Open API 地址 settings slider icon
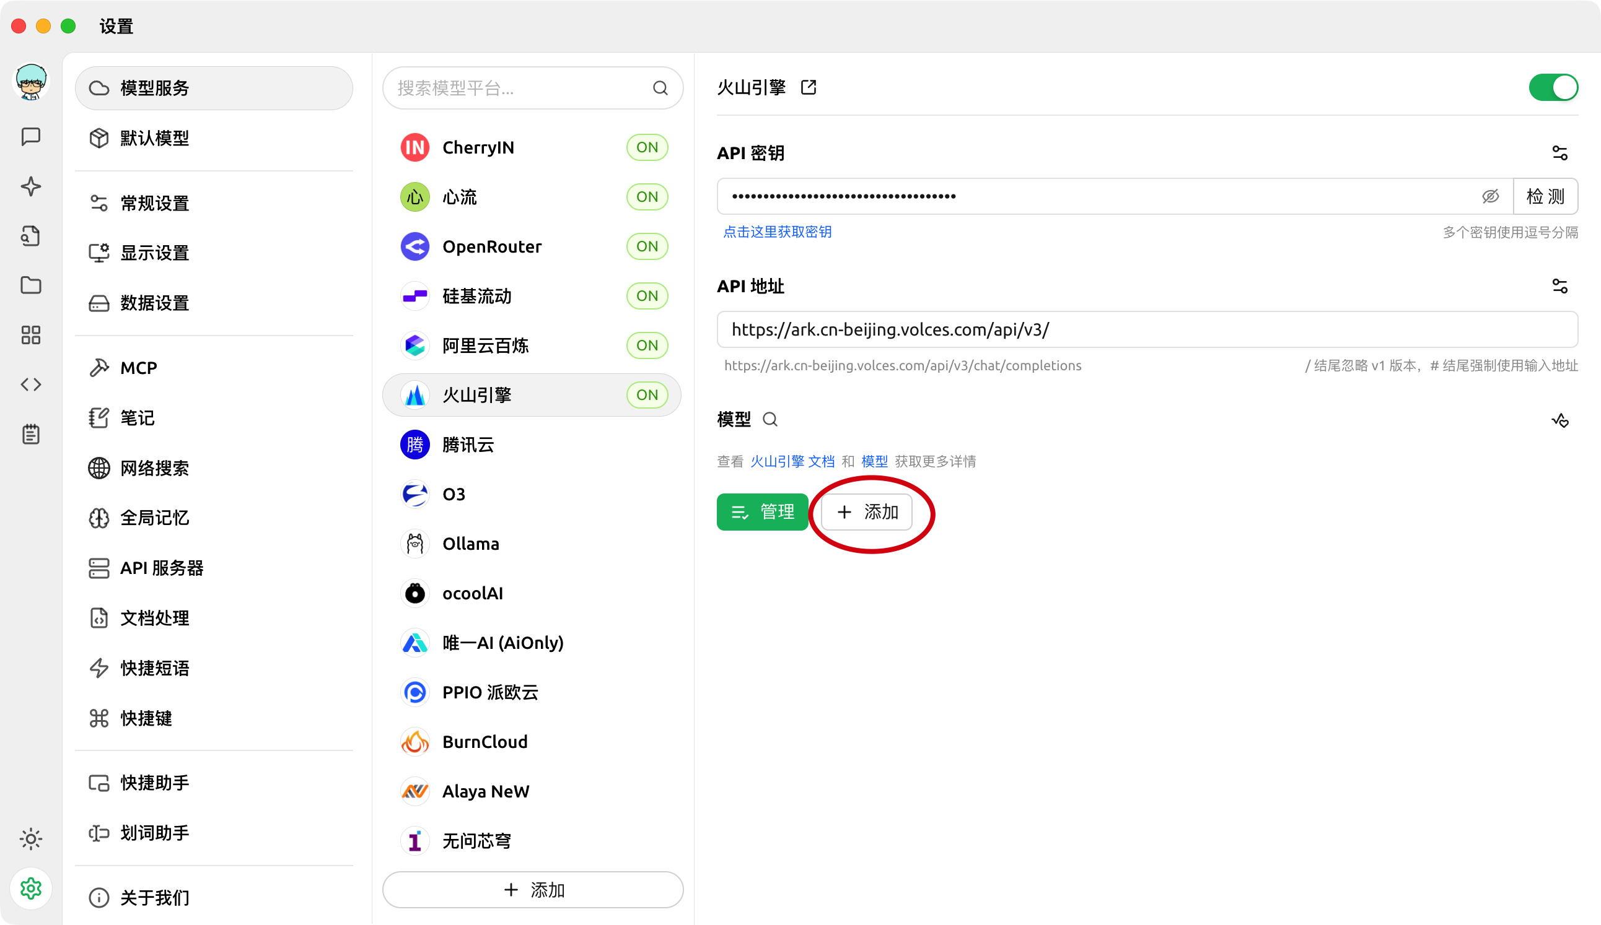 (1559, 286)
